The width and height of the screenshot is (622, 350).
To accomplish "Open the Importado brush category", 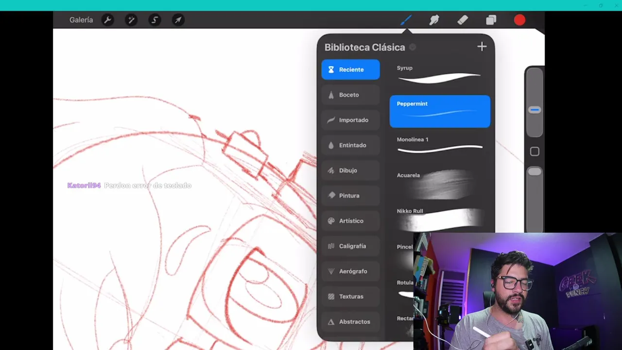I will [x=350, y=120].
